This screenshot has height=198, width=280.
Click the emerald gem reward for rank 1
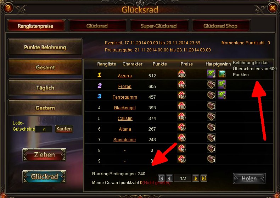222,74
